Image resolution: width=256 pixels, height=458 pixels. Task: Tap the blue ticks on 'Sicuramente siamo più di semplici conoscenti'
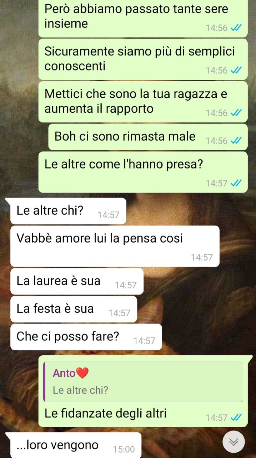(x=236, y=70)
